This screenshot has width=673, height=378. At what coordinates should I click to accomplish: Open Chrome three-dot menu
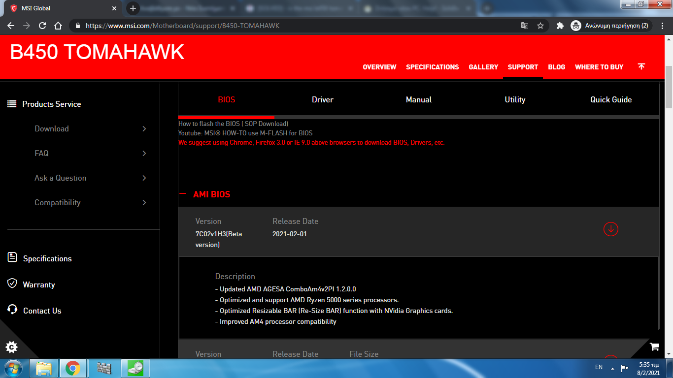pyautogui.click(x=663, y=26)
